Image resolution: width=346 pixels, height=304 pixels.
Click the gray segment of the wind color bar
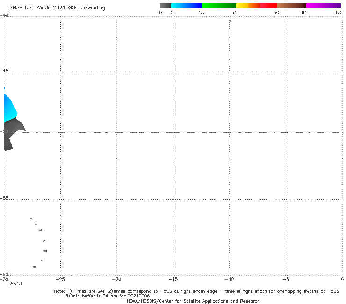point(166,6)
